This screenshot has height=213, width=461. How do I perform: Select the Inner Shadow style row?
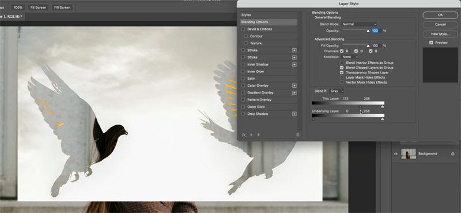(x=269, y=64)
